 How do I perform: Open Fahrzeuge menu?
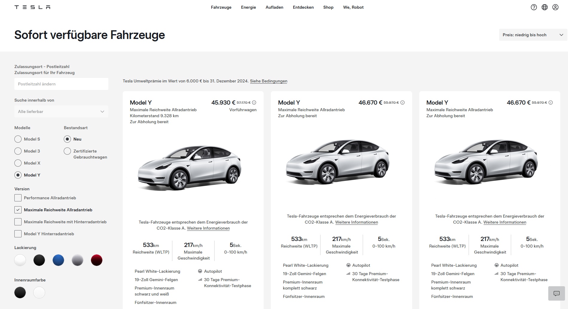(x=221, y=7)
